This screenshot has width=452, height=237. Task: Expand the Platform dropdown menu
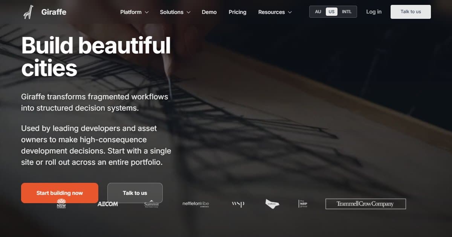[x=134, y=12]
